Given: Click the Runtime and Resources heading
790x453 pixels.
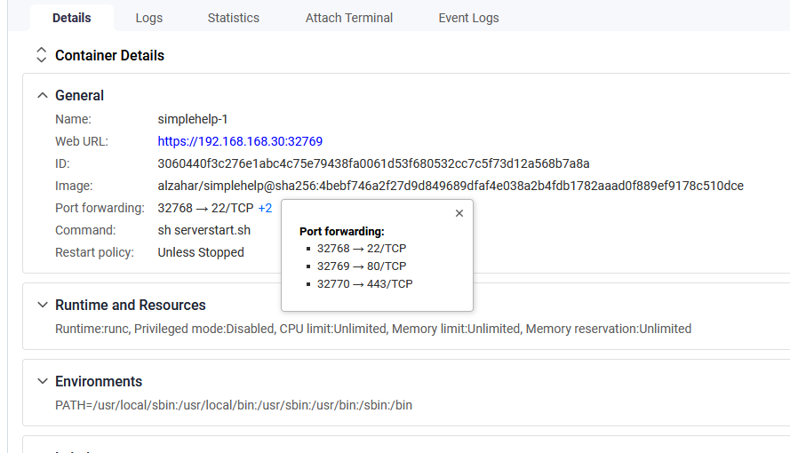Looking at the screenshot, I should (130, 305).
